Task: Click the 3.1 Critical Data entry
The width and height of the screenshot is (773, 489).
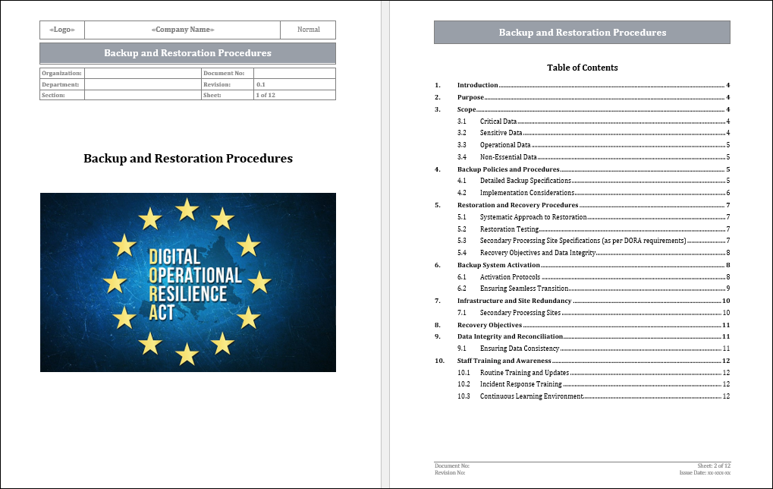Action: tap(498, 121)
